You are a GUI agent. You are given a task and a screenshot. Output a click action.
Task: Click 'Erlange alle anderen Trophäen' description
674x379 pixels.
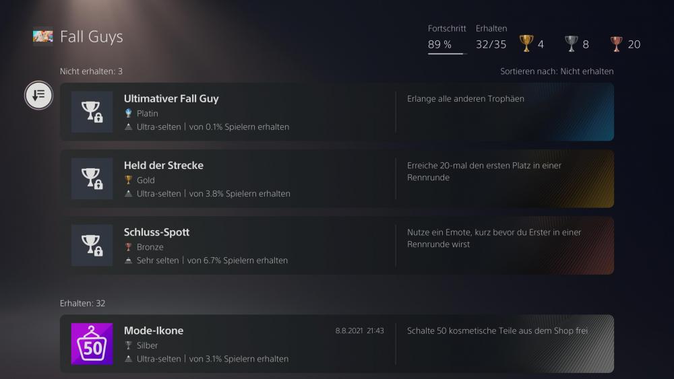pos(465,98)
